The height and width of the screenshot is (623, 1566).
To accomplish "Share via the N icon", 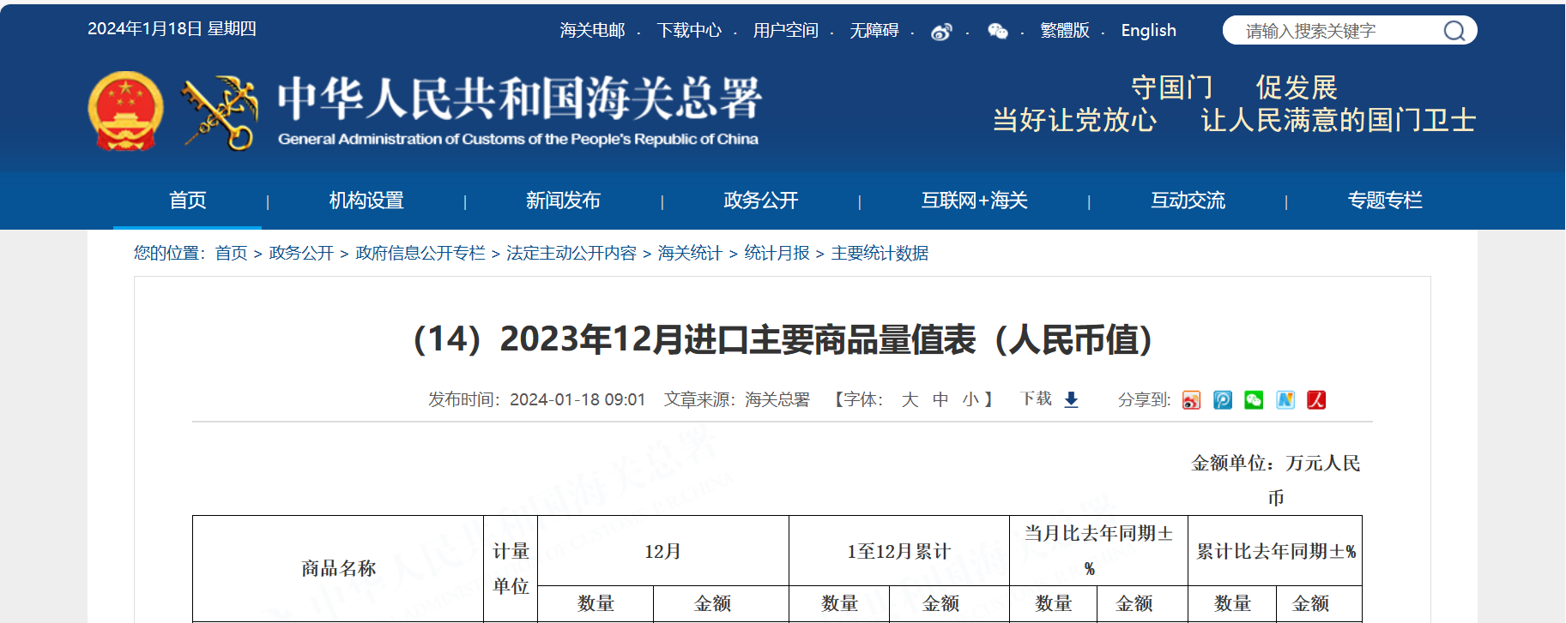I will coord(1285,400).
